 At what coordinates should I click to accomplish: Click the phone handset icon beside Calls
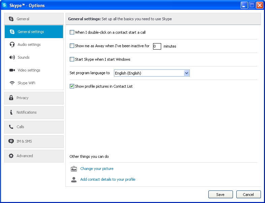(x=11, y=127)
